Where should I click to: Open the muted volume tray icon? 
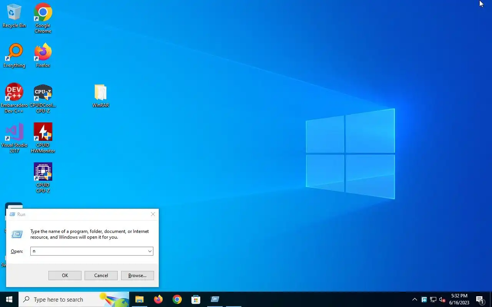(x=442, y=299)
